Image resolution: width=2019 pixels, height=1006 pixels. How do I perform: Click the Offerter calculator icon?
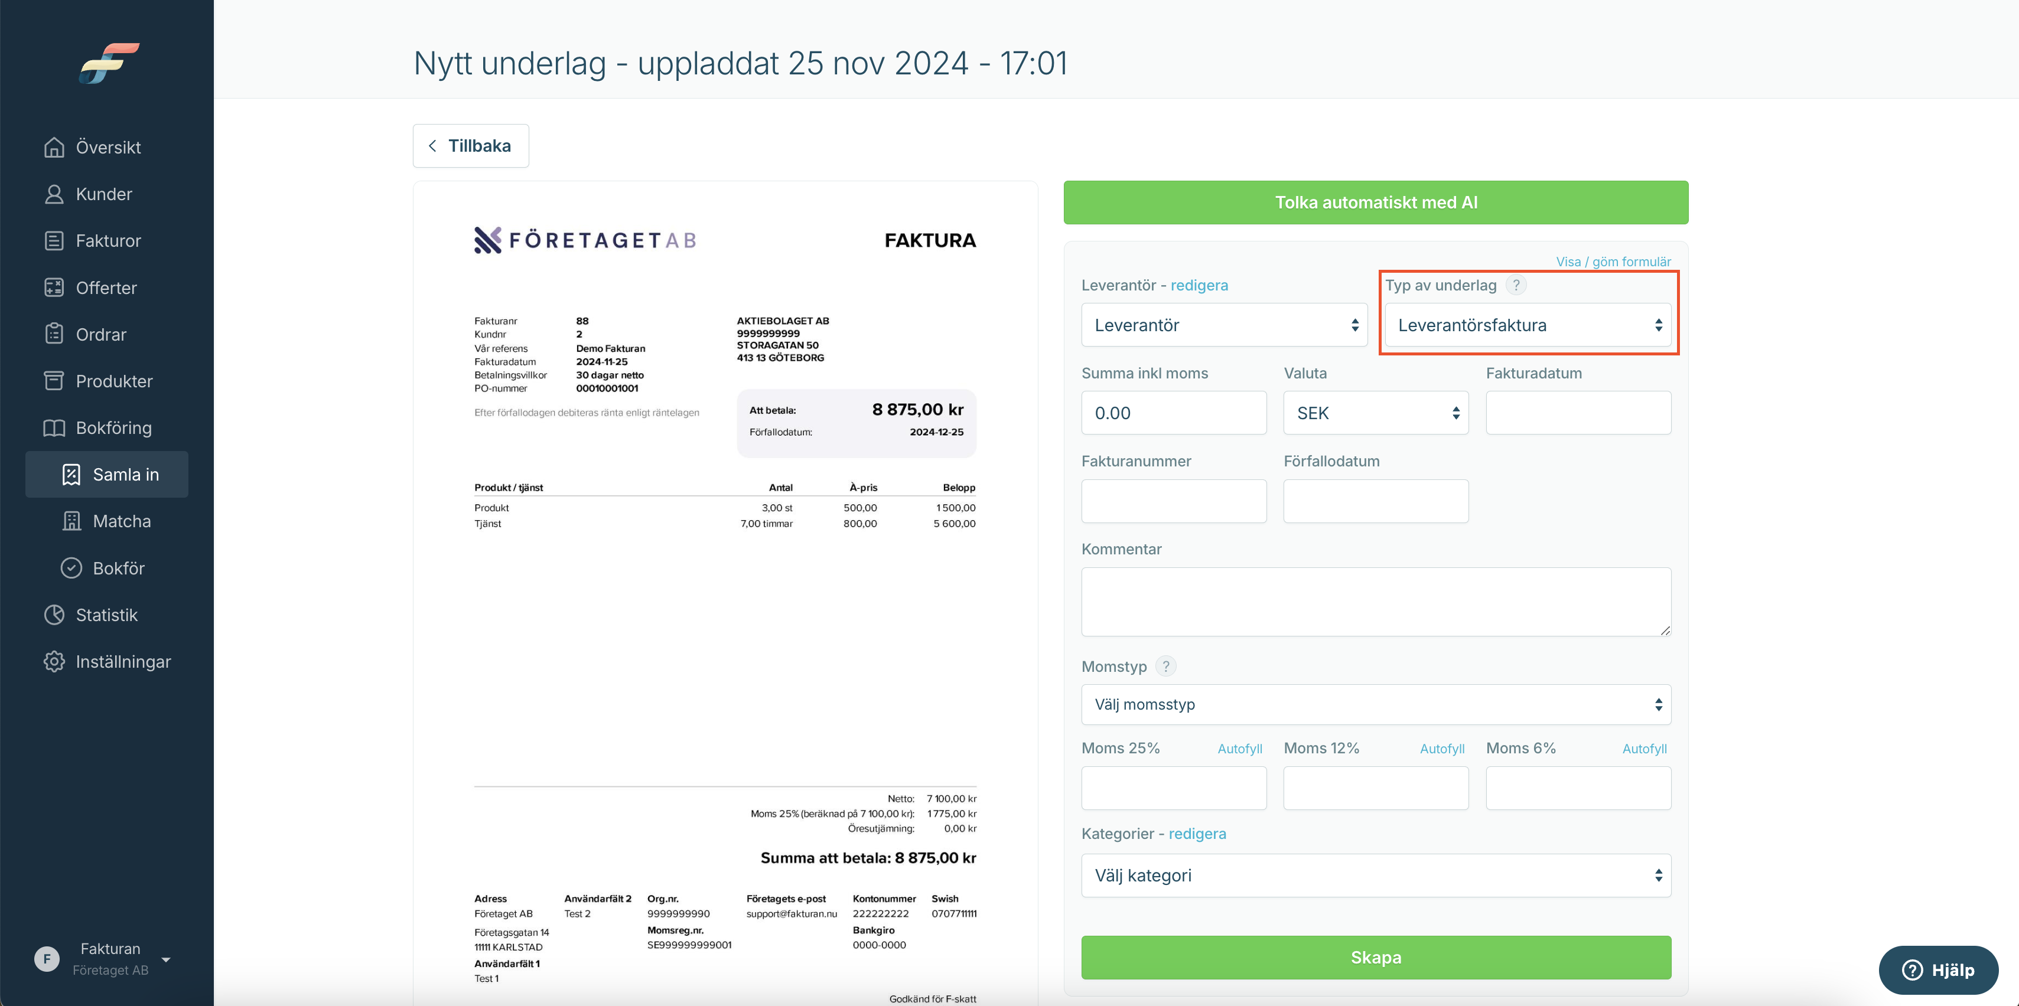[x=54, y=288]
